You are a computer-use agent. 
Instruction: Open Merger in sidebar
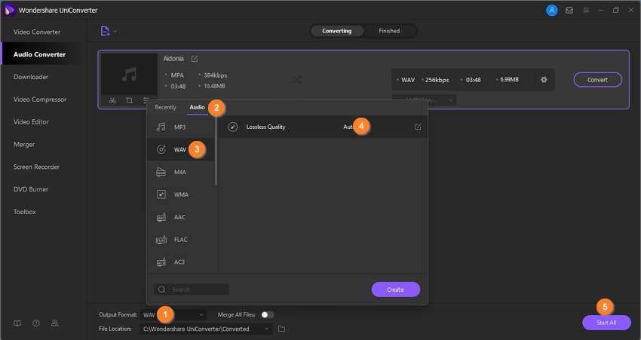24,144
